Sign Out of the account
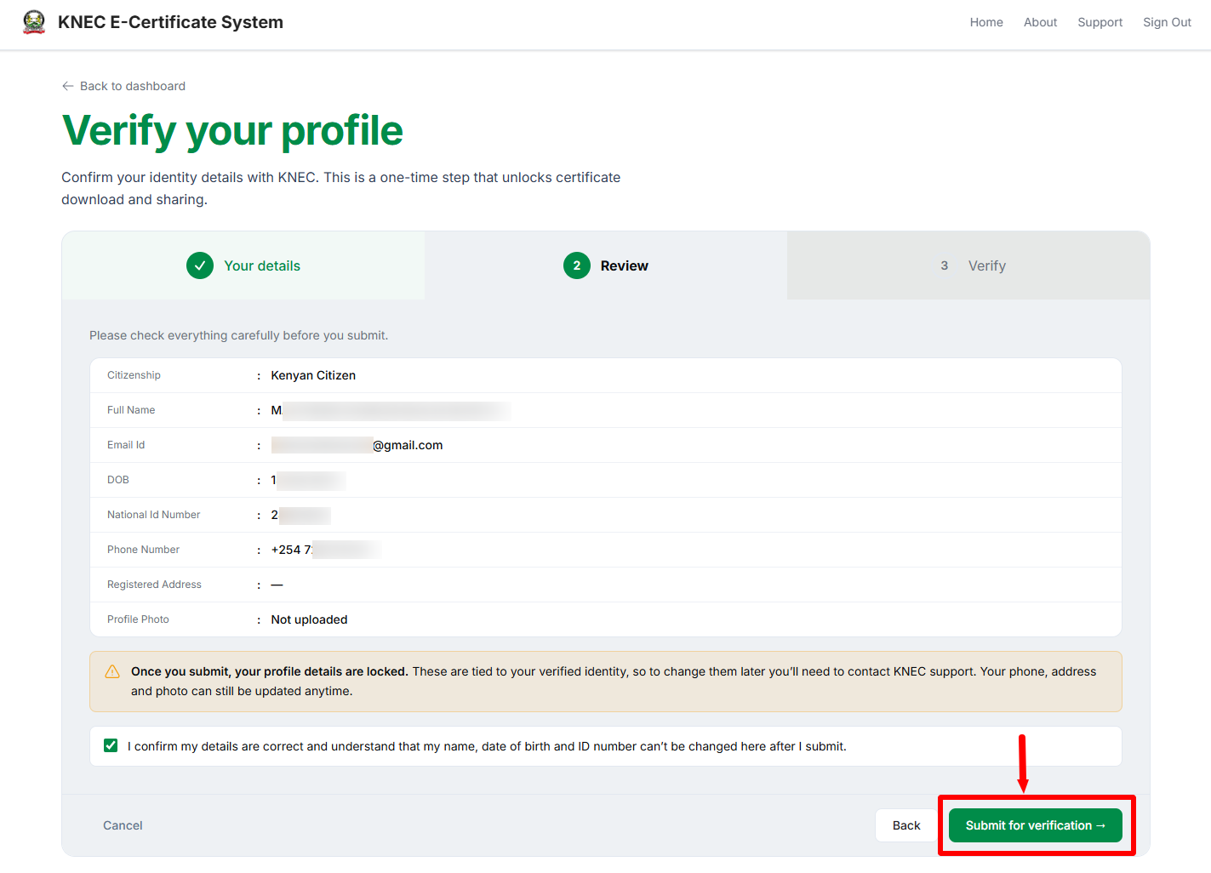Viewport: 1211px width, 873px height. coord(1167,22)
